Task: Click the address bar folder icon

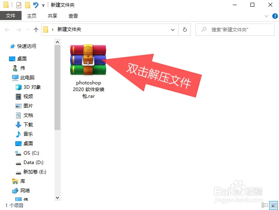Action: tap(46, 29)
